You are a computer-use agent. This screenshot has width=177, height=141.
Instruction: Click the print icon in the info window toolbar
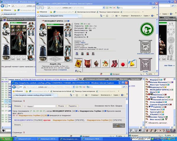pos(117,16)
